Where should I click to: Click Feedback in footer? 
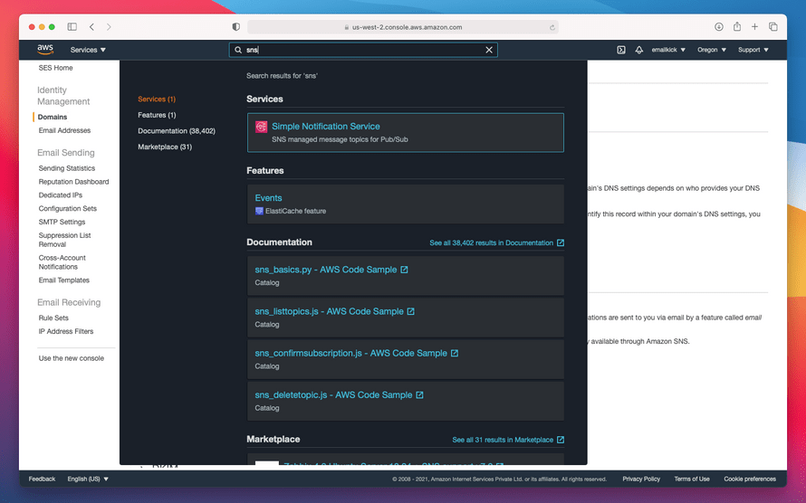pos(42,479)
